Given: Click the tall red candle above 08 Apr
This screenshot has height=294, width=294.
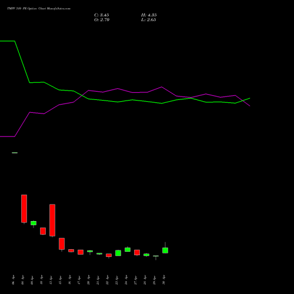Looking at the screenshot, I should (x=24, y=209).
